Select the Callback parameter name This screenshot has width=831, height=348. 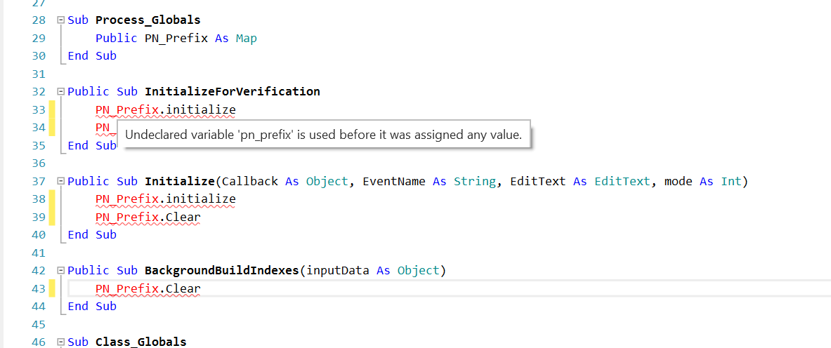249,182
